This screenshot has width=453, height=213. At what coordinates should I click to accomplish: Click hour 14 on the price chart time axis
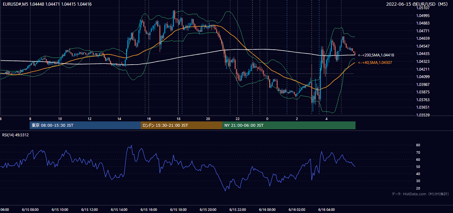coord(119,119)
